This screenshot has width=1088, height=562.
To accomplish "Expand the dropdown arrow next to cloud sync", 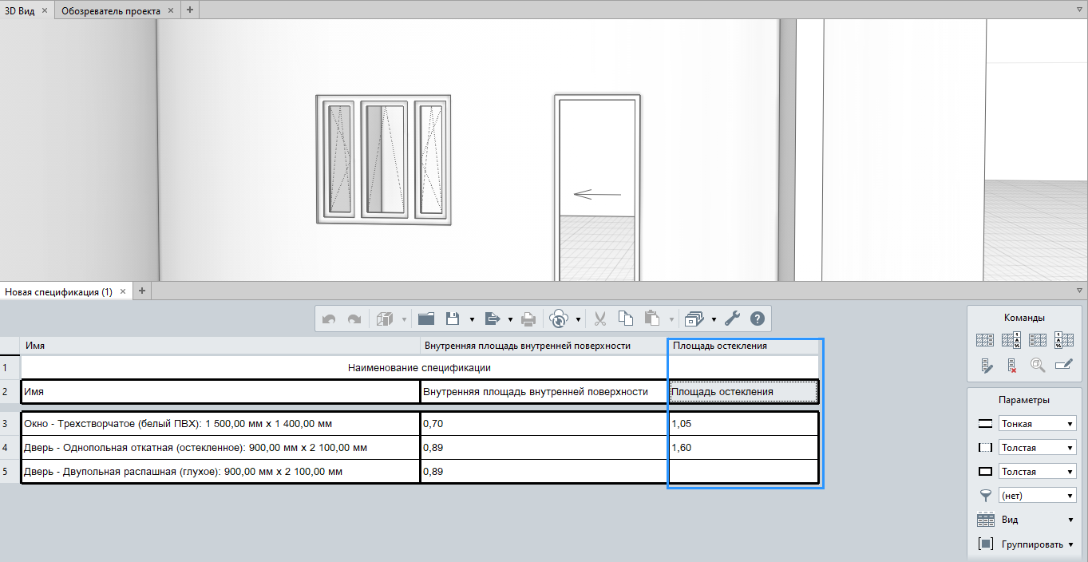I will tap(578, 320).
